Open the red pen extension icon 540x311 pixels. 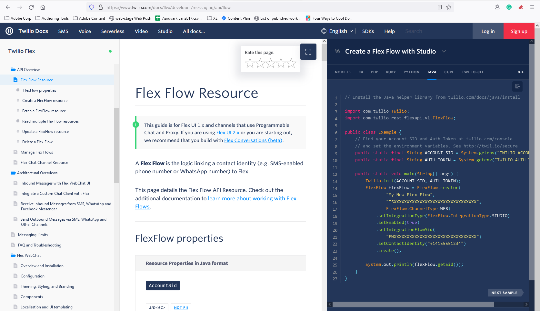[521, 7]
